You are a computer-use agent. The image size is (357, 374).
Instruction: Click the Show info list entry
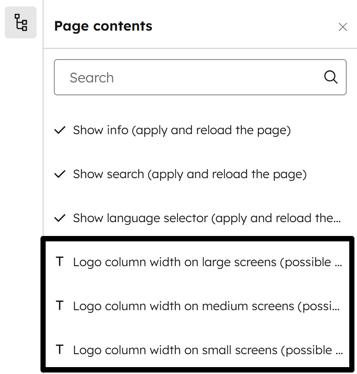pyautogui.click(x=181, y=129)
